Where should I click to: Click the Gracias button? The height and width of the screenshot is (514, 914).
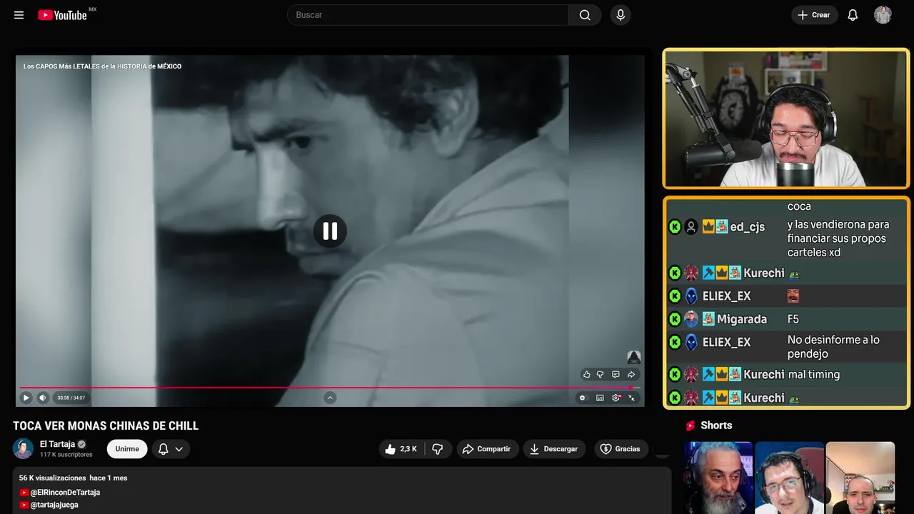(620, 449)
